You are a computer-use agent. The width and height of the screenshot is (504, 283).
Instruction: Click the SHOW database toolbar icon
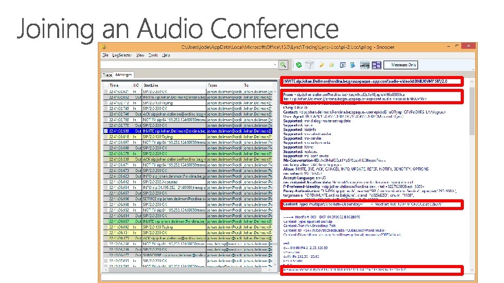pyautogui.click(x=364, y=65)
